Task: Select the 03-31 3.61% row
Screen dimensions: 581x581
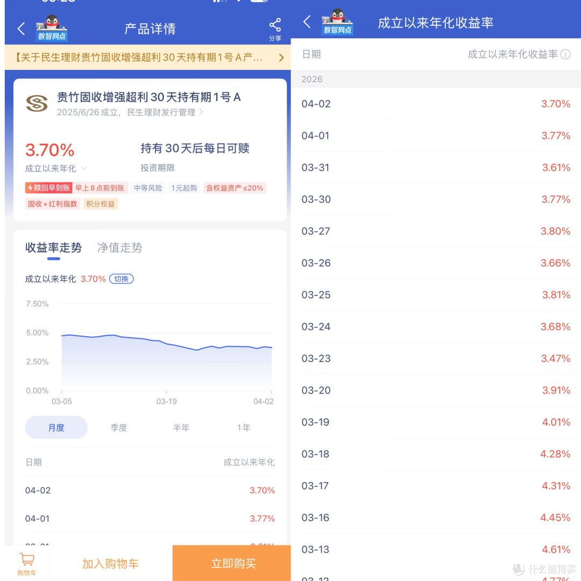Action: click(436, 167)
